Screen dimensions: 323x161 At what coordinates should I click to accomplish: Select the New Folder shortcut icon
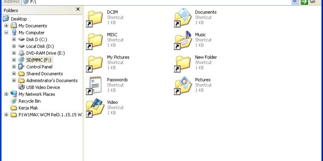click(x=183, y=64)
